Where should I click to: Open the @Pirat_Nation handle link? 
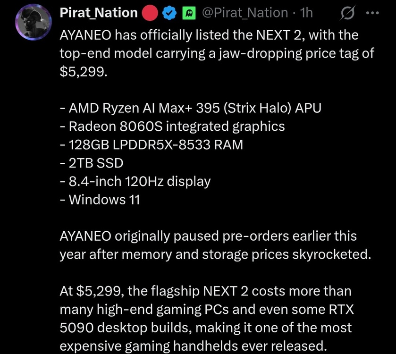pos(245,13)
